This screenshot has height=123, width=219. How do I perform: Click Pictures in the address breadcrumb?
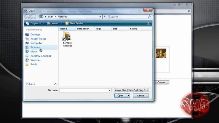(x=62, y=17)
